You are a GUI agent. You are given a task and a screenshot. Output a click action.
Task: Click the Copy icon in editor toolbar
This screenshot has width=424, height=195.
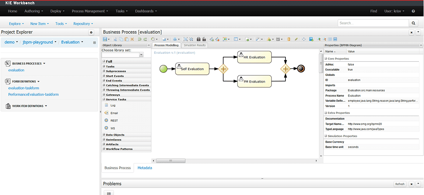coord(121,39)
